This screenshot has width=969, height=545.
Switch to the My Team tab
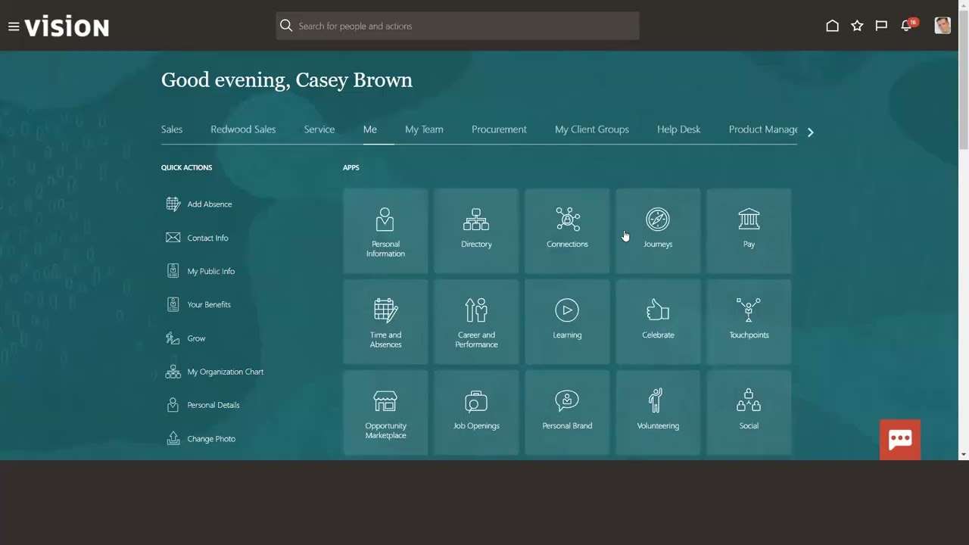[x=424, y=129]
